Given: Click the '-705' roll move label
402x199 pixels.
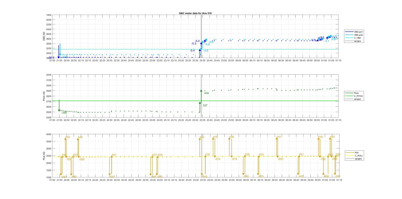Looking at the screenshot, I should pyautogui.click(x=323, y=159).
